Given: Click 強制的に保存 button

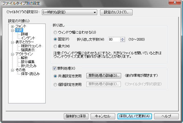Looking at the screenshot, I should pos(76,116).
